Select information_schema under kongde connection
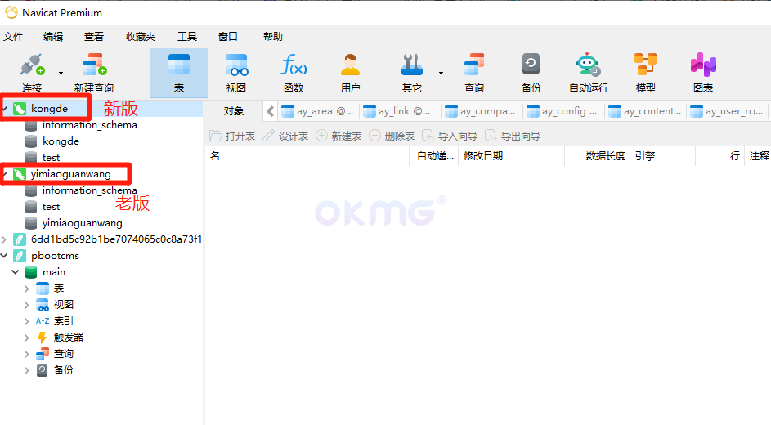Image resolution: width=771 pixels, height=425 pixels. pyautogui.click(x=89, y=125)
